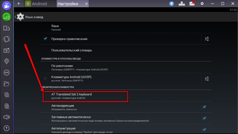Click the Автопунктуация label

pos(63,128)
